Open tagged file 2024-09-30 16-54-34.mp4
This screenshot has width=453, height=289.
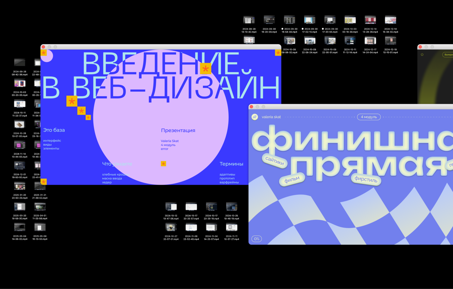point(289,25)
